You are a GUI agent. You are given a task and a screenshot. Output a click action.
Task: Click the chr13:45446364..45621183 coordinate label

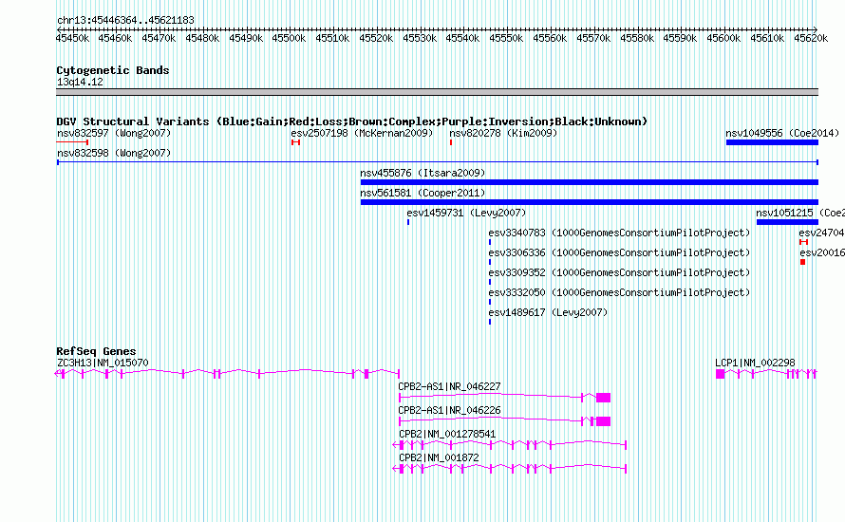pyautogui.click(x=125, y=21)
